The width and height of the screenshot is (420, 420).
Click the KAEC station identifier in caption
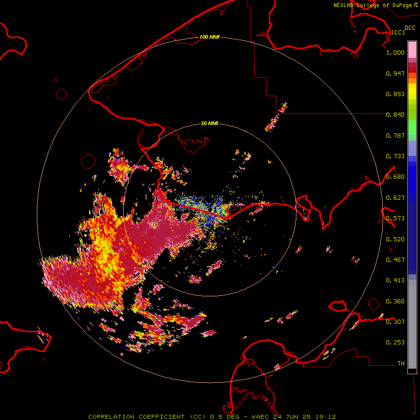(261, 417)
